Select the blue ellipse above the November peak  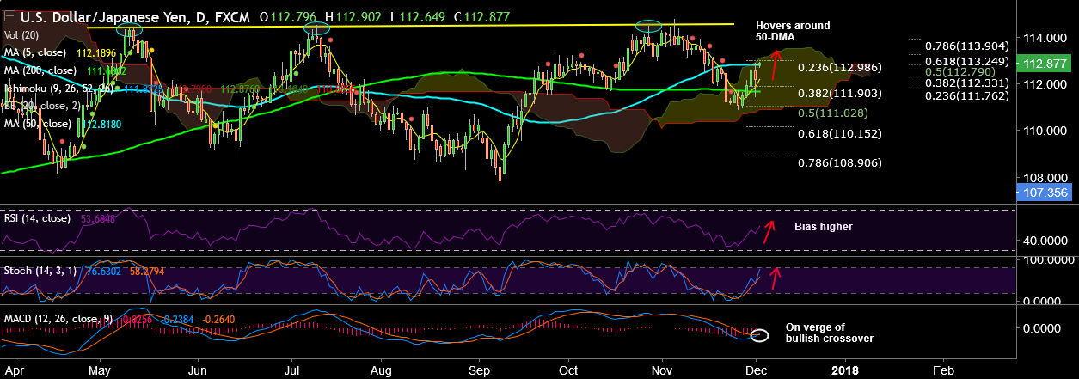point(648,26)
